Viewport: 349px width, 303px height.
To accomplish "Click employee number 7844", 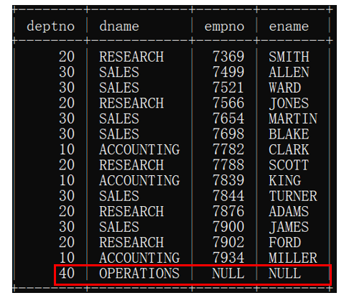I will point(228,196).
